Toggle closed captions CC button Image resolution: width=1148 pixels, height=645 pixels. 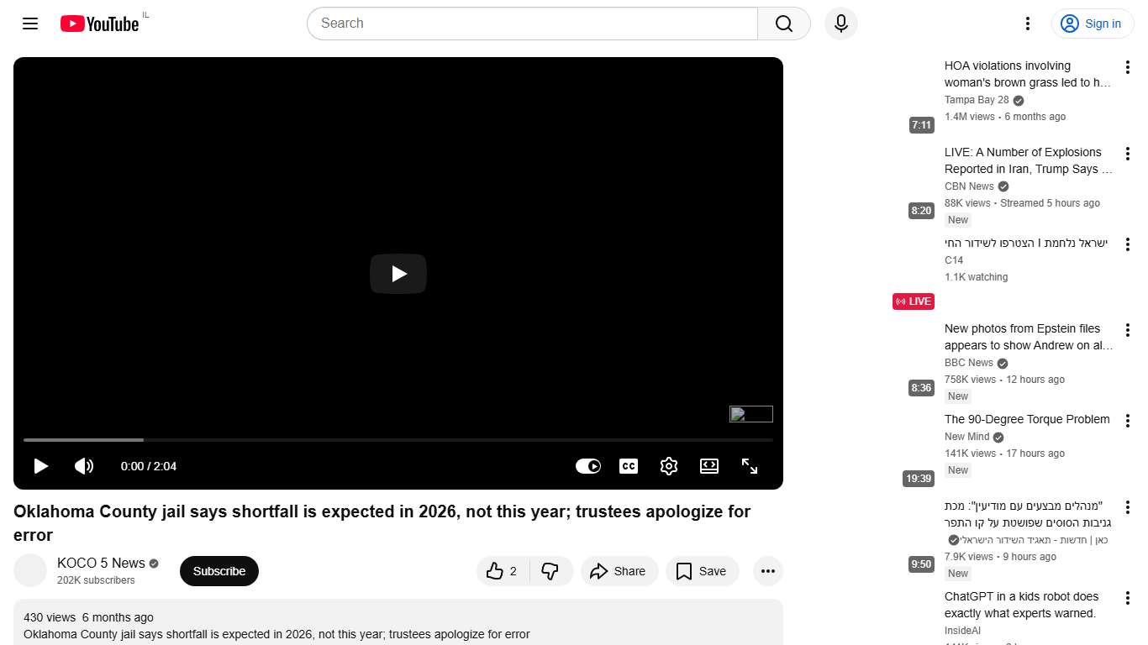(629, 466)
